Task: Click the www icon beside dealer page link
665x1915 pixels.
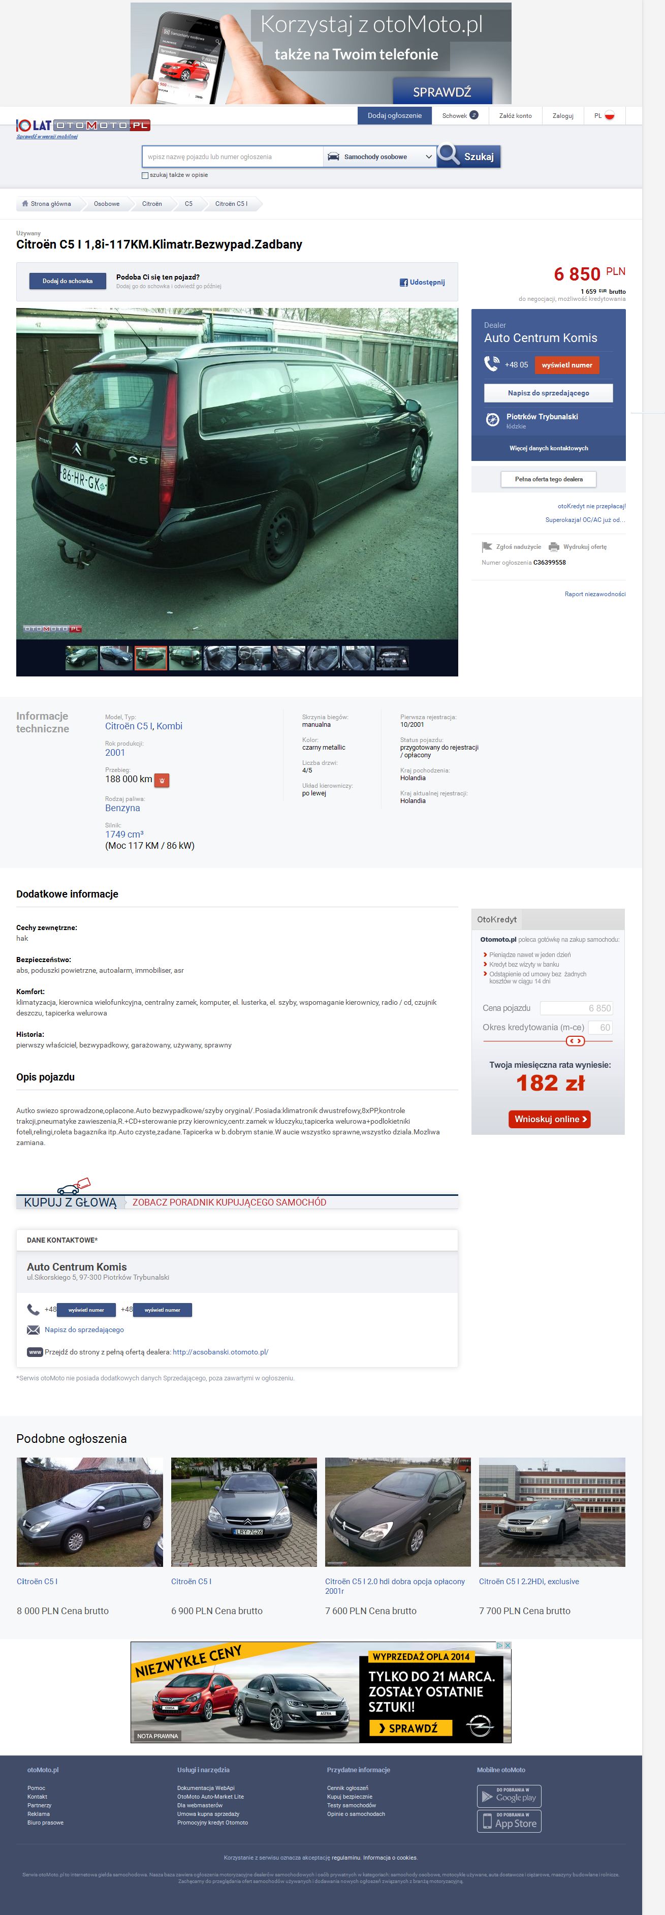Action: (35, 1352)
